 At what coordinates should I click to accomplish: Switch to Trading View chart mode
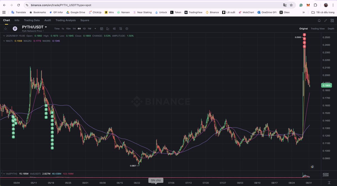coord(318,29)
